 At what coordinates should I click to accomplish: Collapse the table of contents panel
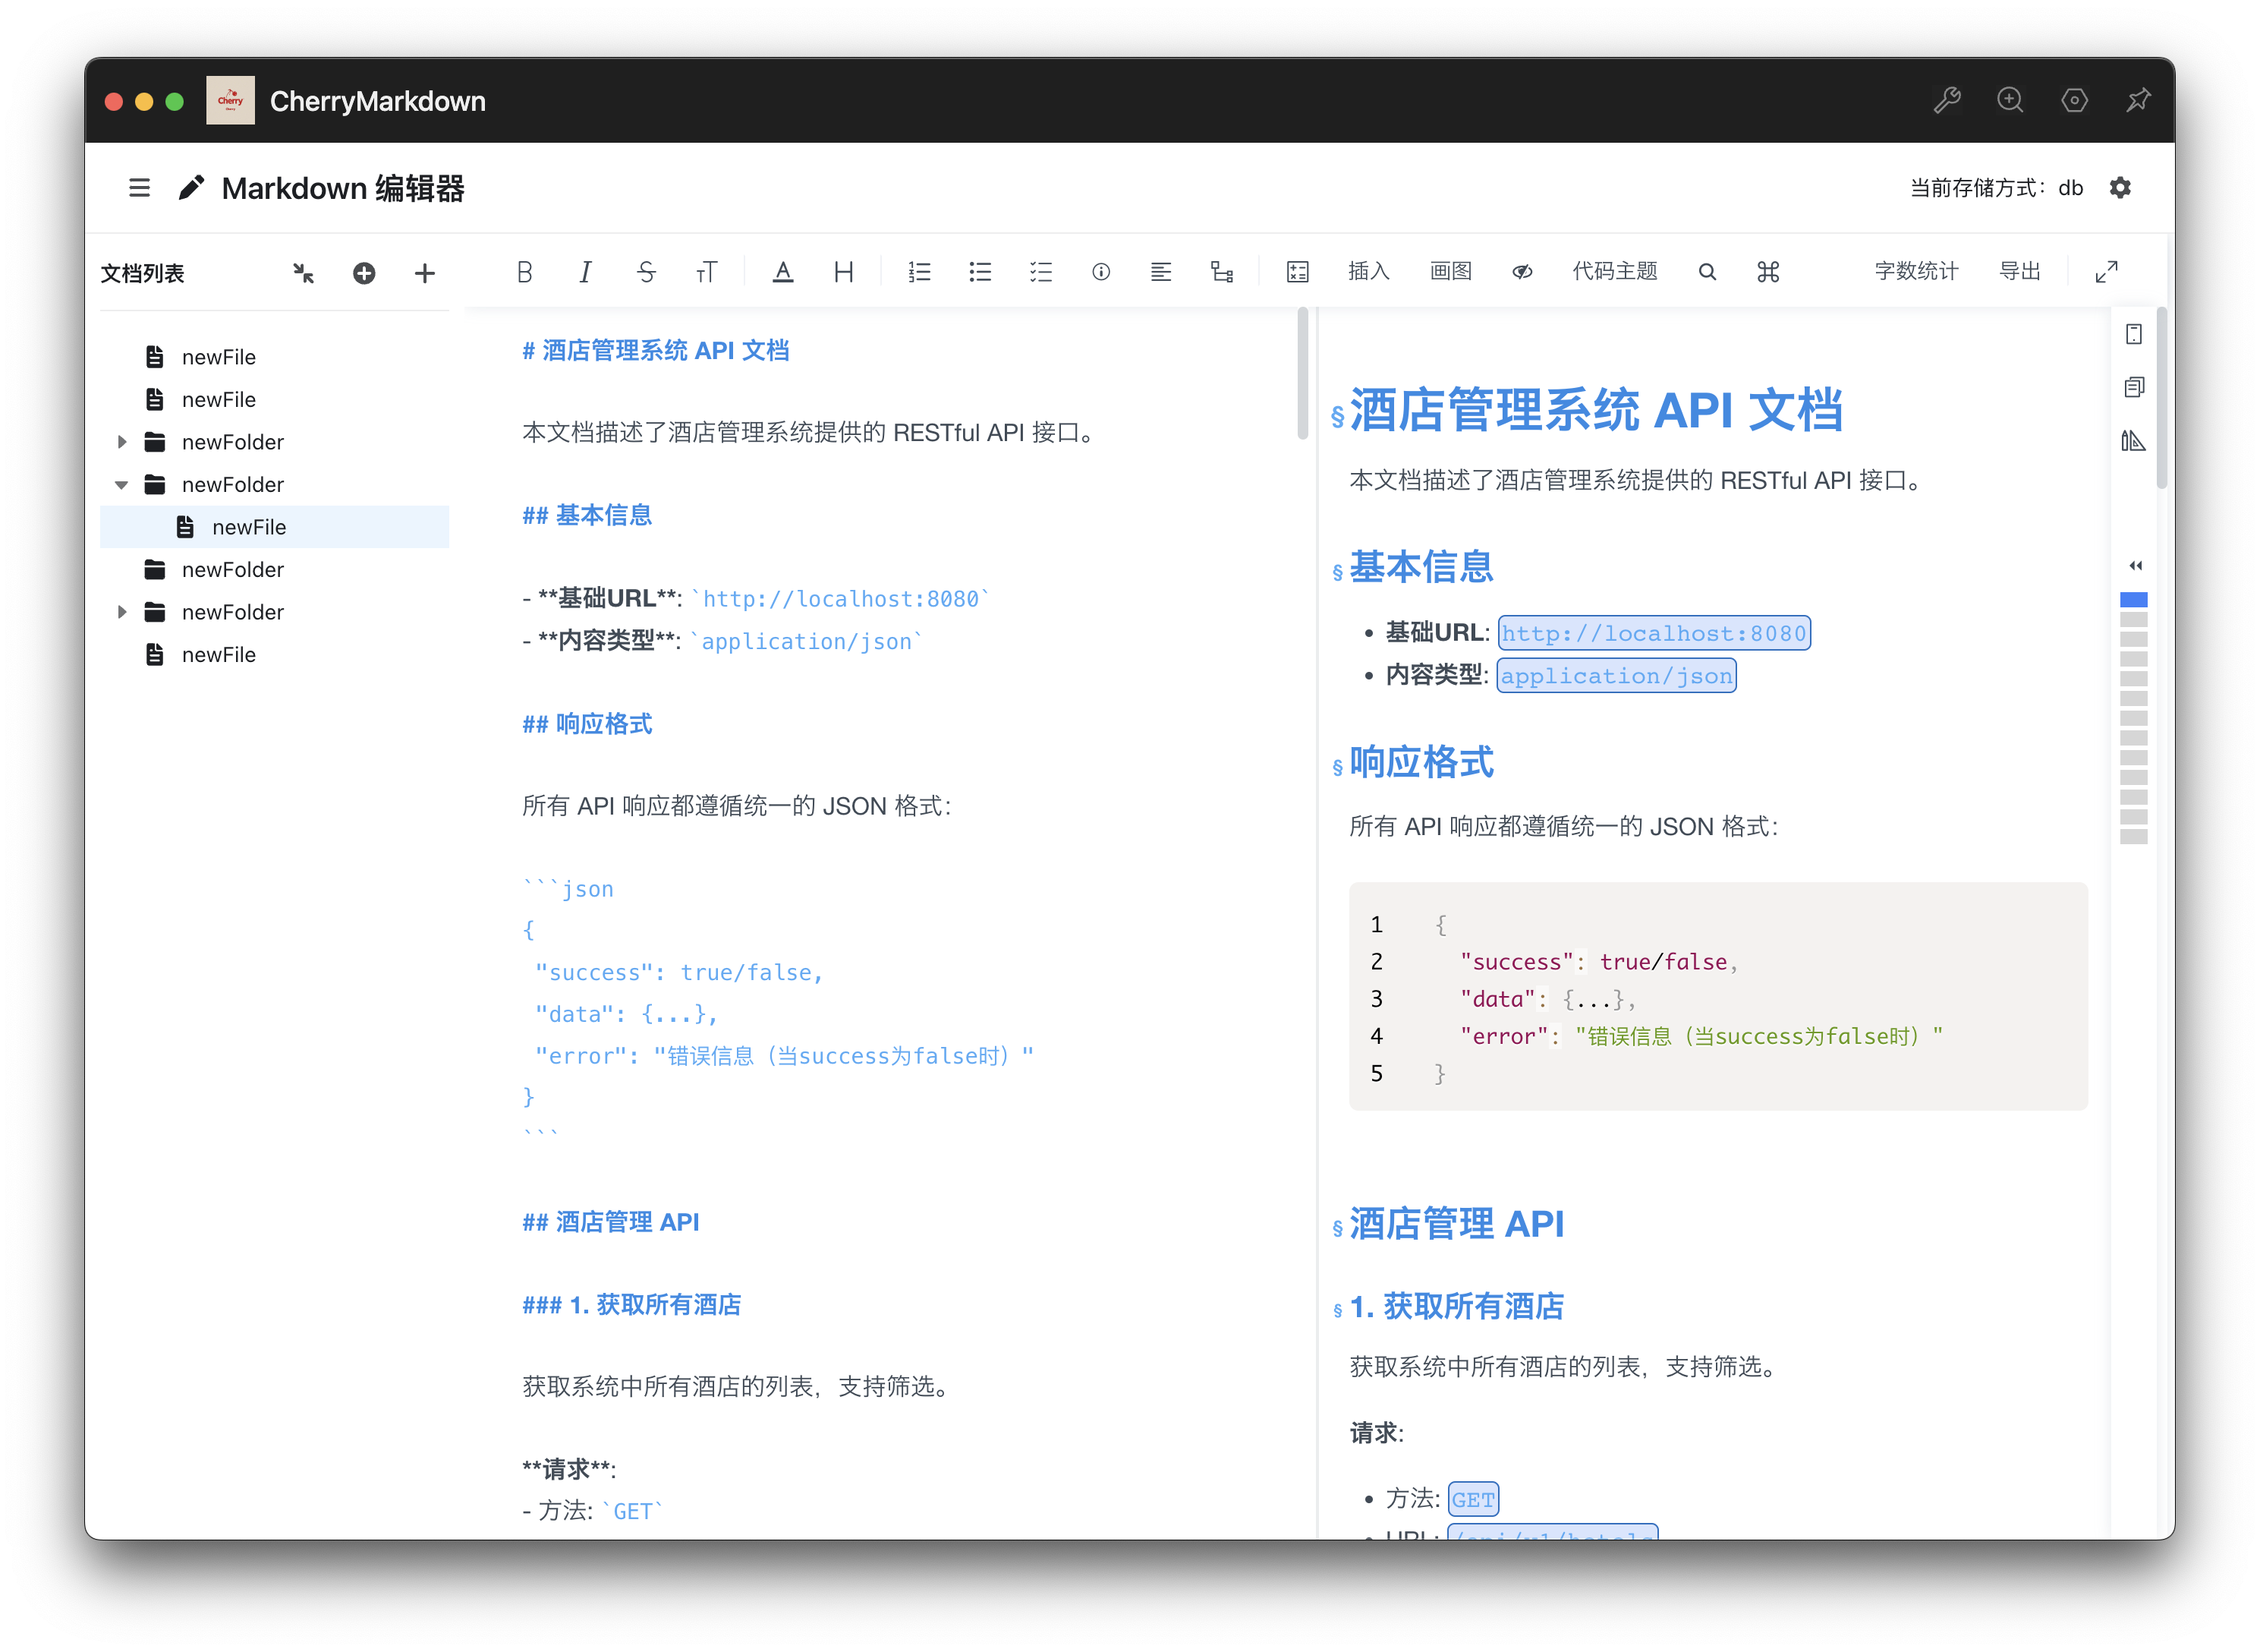tap(2135, 566)
